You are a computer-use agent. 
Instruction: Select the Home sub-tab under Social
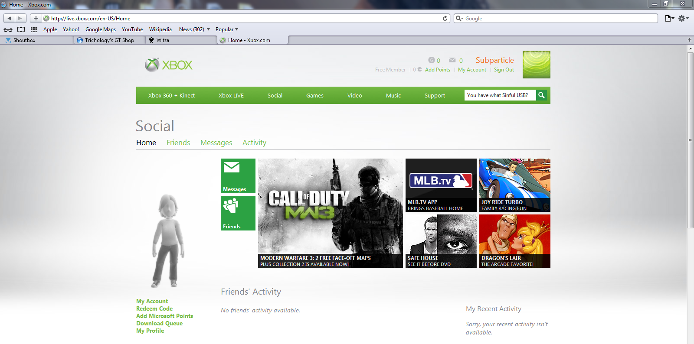pos(146,143)
